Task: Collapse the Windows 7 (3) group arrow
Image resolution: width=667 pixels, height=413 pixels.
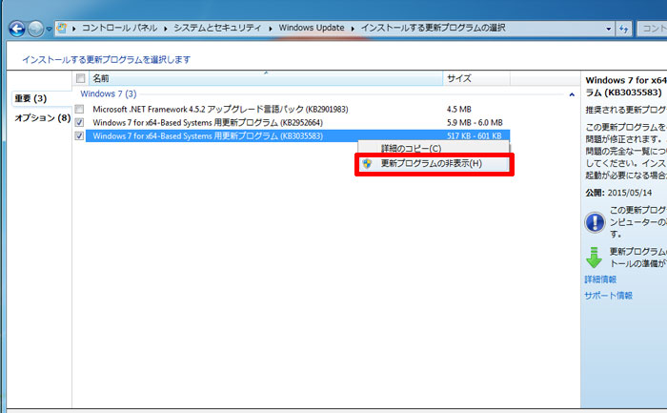Action: point(572,94)
